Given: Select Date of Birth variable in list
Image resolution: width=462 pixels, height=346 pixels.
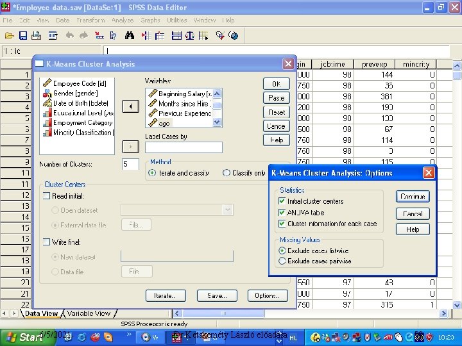Looking at the screenshot, I should tap(77, 103).
